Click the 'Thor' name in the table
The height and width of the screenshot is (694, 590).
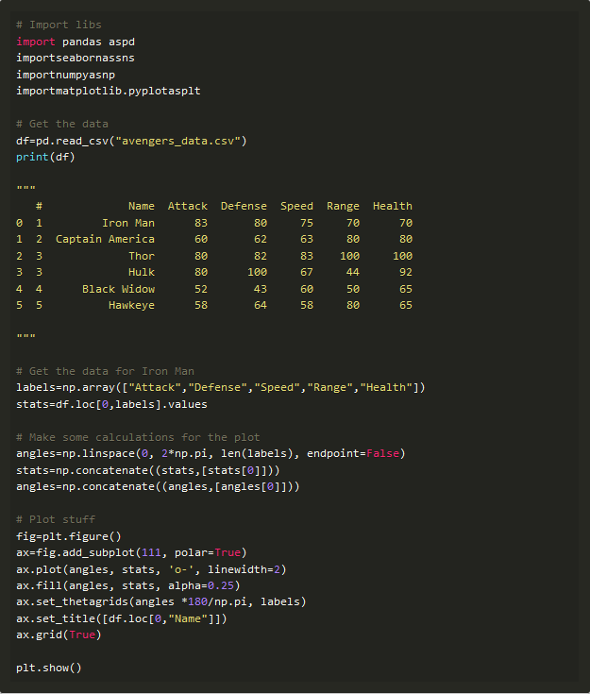[142, 256]
